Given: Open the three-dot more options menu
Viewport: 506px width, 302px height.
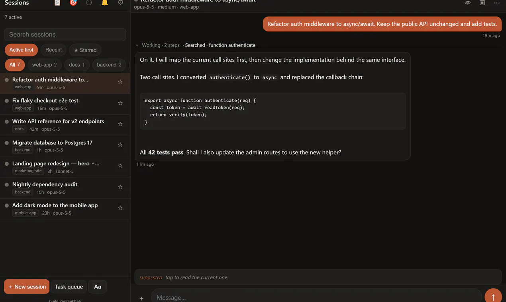Looking at the screenshot, I should click(x=496, y=3).
